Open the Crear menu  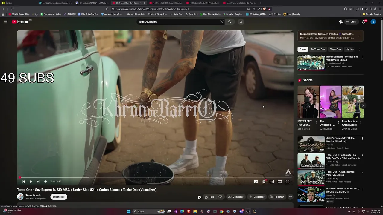351,22
